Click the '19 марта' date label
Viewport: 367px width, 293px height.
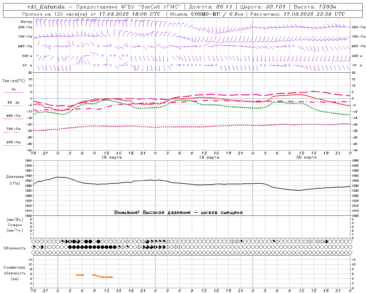pyautogui.click(x=209, y=157)
